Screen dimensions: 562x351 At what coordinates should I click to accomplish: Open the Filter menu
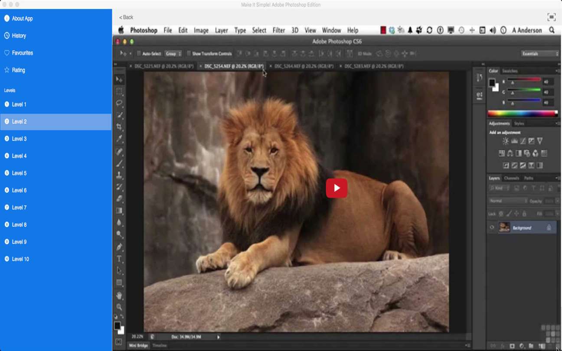click(278, 30)
